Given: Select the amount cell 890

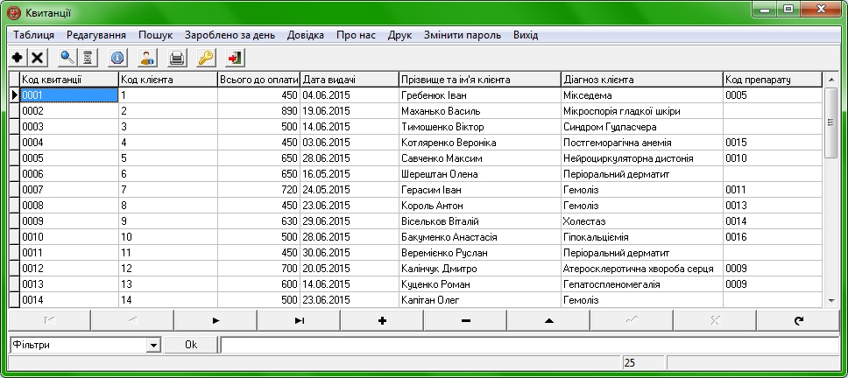Looking at the screenshot, I should (x=258, y=111).
